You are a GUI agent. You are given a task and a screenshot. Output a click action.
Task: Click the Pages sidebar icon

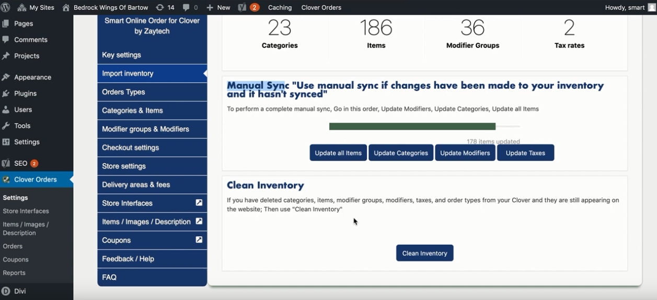coord(6,23)
